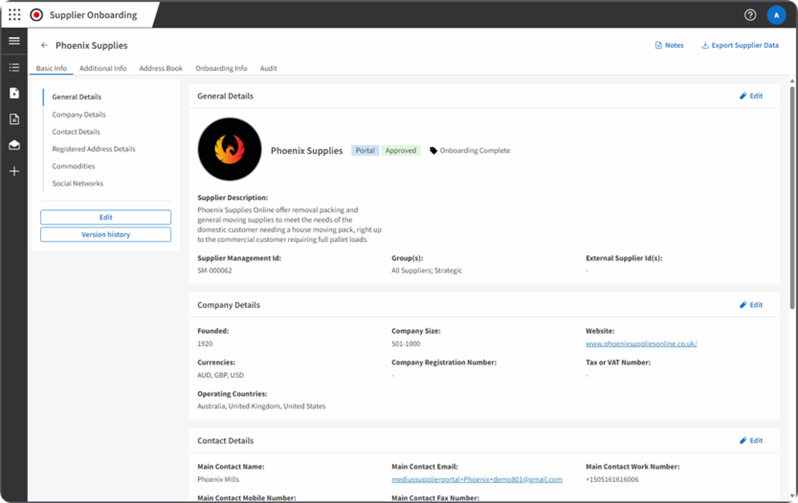
Task: Click the All Suppliers; Strategic group value
Action: [426, 271]
